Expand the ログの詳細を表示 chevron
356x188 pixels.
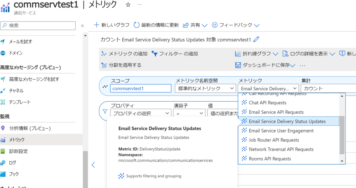coord(332,54)
